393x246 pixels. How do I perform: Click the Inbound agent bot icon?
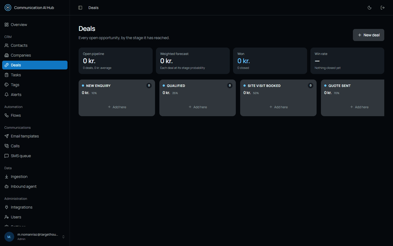tap(7, 186)
